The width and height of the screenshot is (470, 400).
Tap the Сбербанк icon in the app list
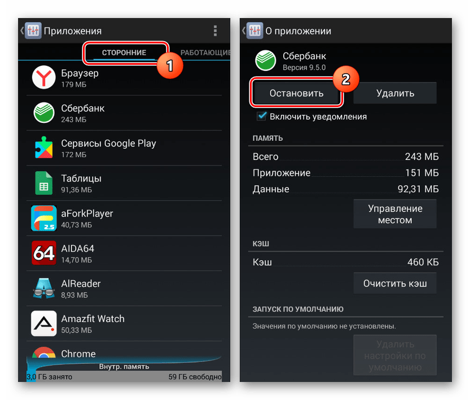(44, 113)
